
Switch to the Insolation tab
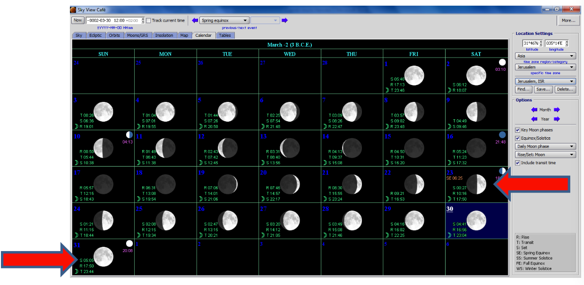(x=164, y=35)
